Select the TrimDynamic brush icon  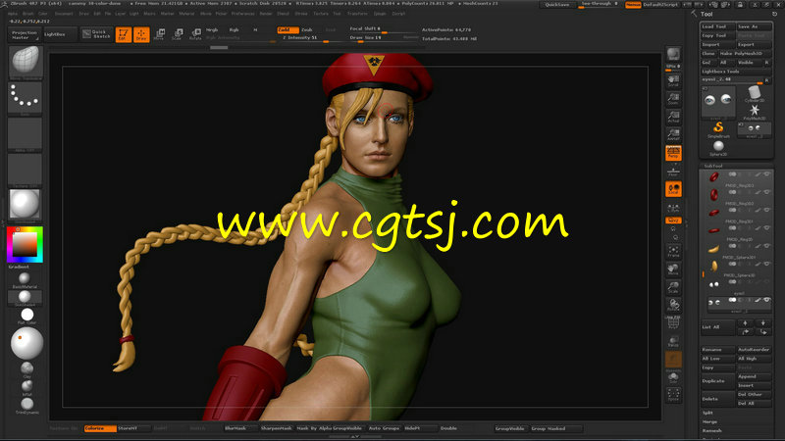(27, 405)
